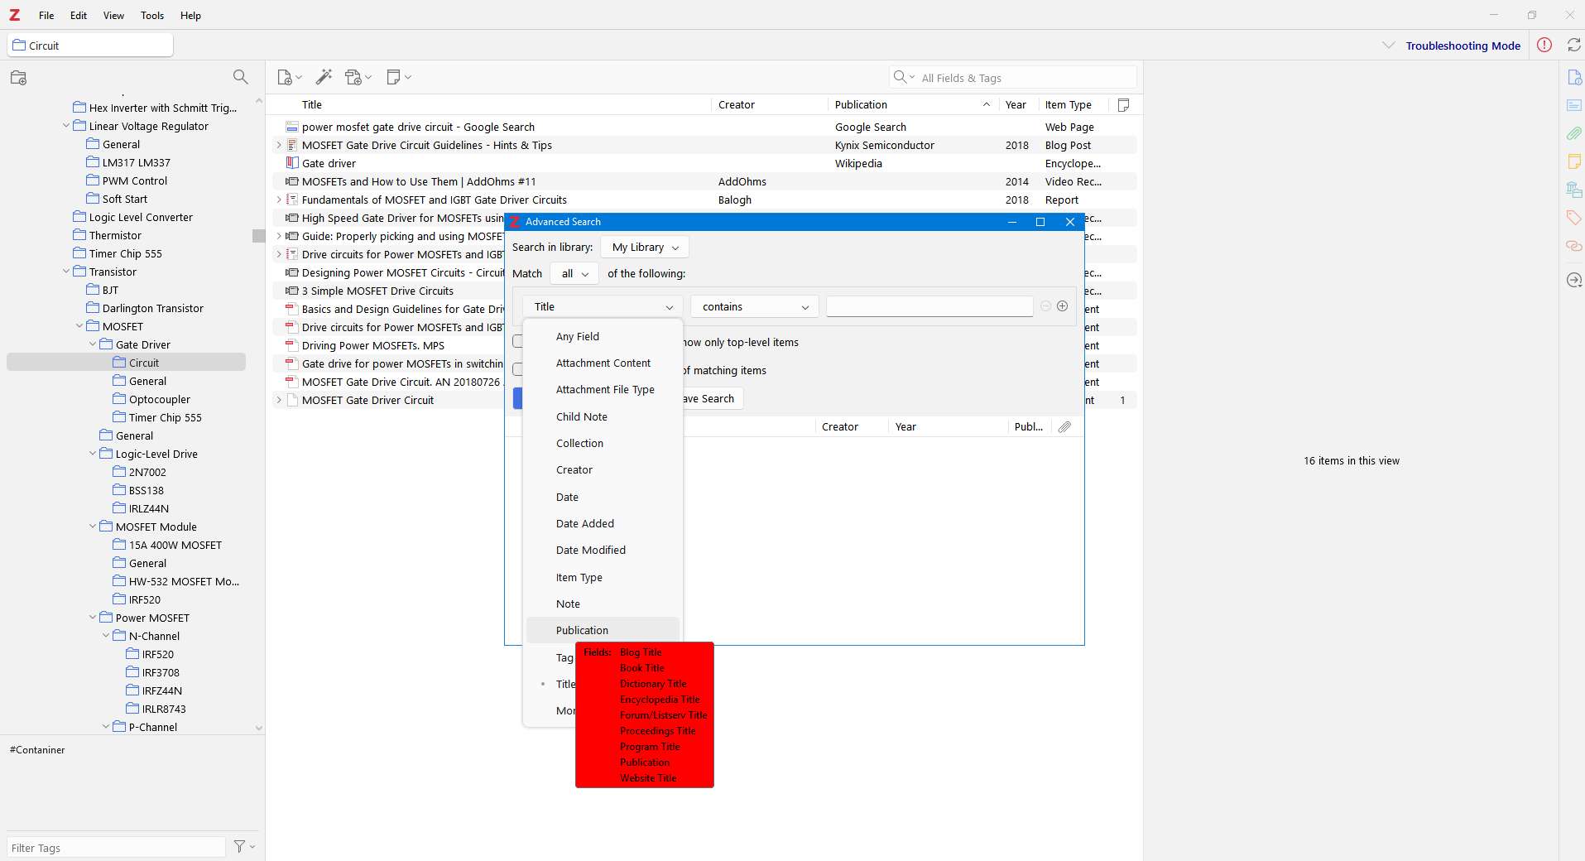This screenshot has height=861, width=1585.
Task: Click the New Collection icon above the tree
Action: [x=18, y=78]
